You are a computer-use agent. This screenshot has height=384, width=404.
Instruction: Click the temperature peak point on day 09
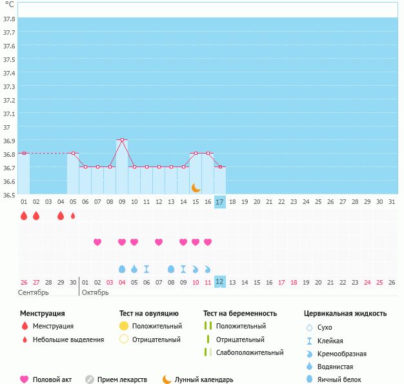(122, 139)
